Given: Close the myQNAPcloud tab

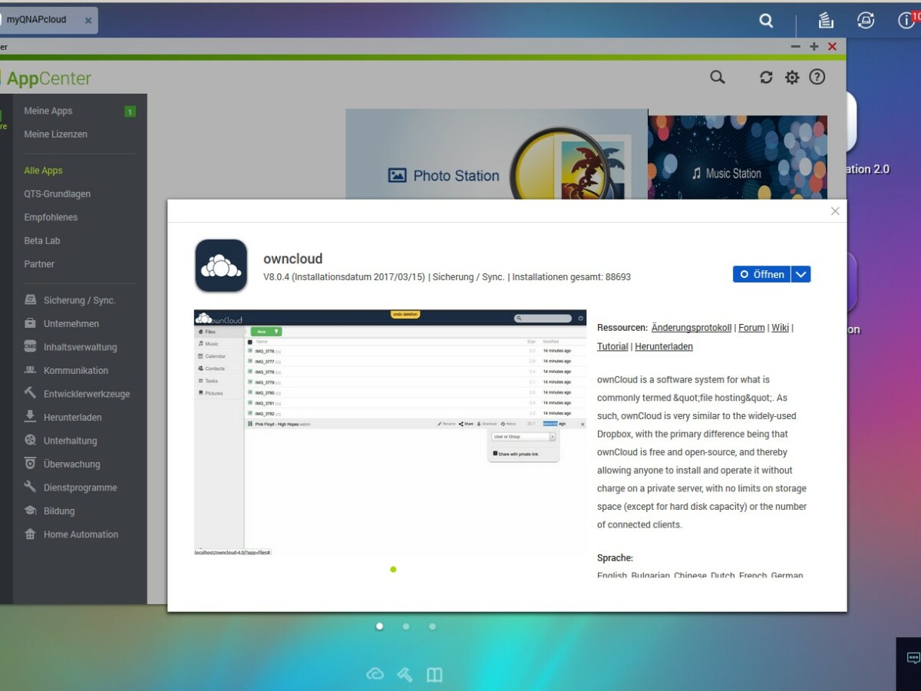Looking at the screenshot, I should (88, 20).
